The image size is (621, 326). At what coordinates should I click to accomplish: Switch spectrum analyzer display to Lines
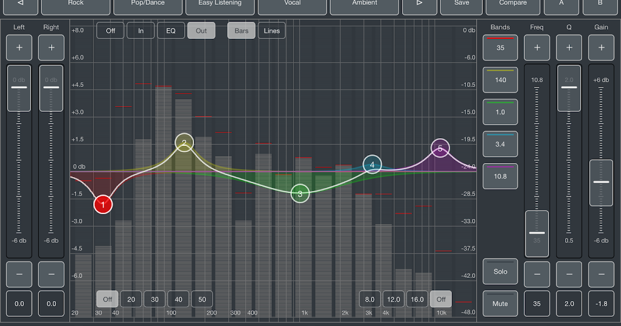(272, 31)
